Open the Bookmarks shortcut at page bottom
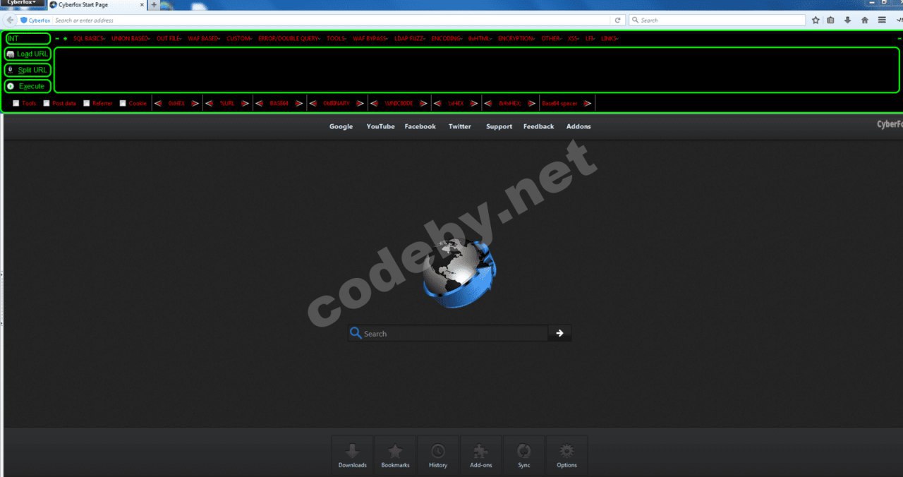The width and height of the screenshot is (903, 477). 395,455
